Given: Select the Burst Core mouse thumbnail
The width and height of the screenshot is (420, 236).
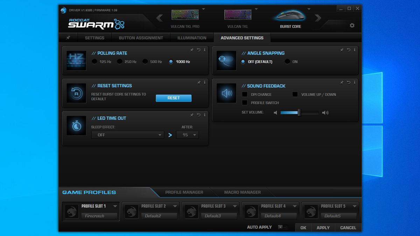Looking at the screenshot, I should click(290, 15).
